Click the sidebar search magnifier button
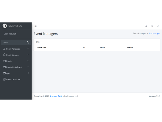Image resolution: width=162 pixels, height=122 pixels. pos(28,43)
